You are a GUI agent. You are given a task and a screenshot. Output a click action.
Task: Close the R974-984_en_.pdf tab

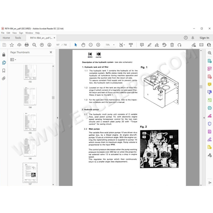pos(54,38)
